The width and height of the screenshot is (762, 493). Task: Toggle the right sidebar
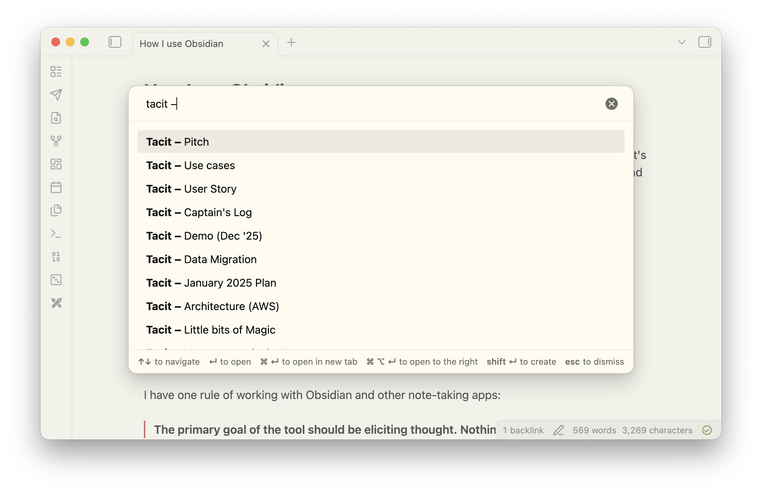tap(705, 42)
